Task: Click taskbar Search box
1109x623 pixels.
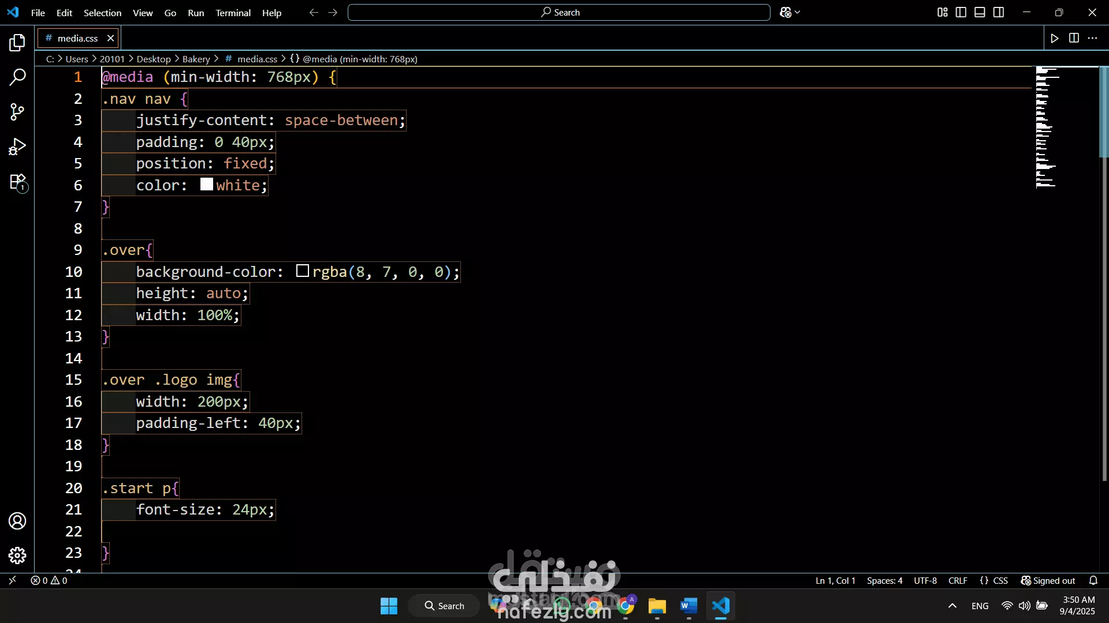Action: pos(444,606)
